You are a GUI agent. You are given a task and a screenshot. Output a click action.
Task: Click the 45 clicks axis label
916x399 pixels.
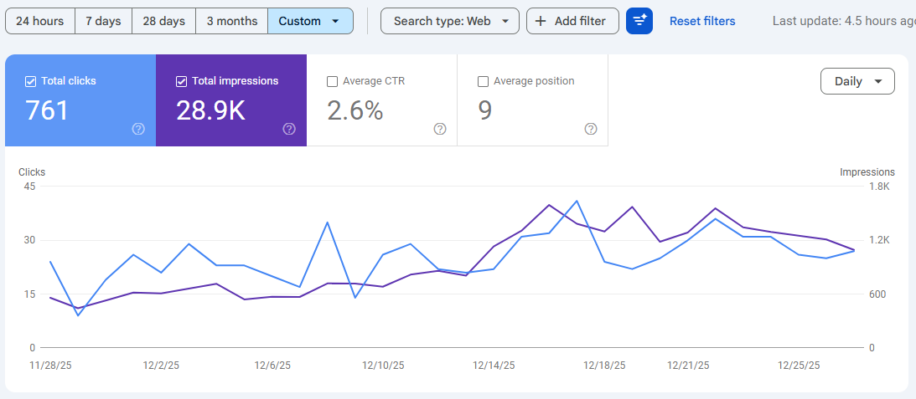pos(29,187)
